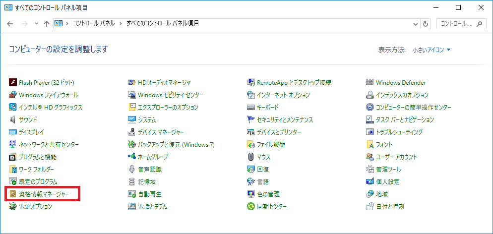Click the magnifier search icon
493x234 pixels.
coord(480,24)
